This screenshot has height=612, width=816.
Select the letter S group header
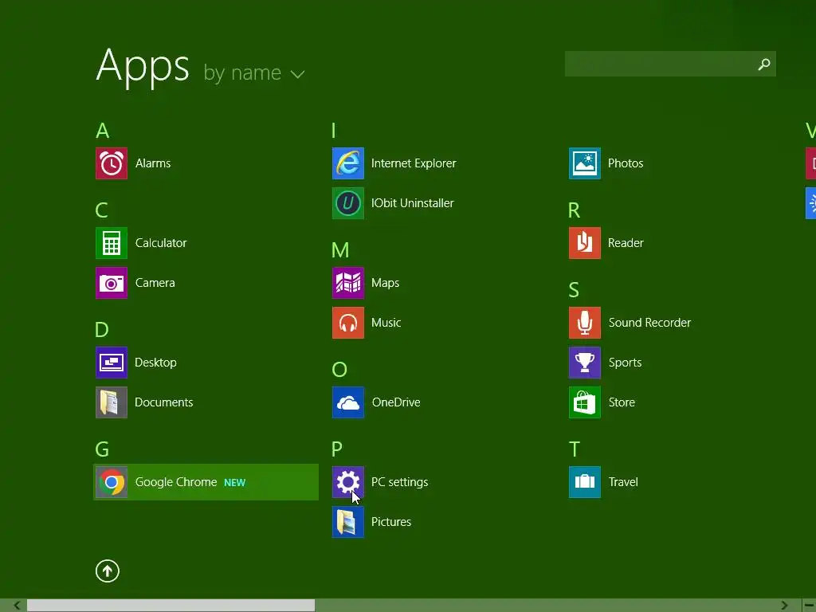coord(574,290)
